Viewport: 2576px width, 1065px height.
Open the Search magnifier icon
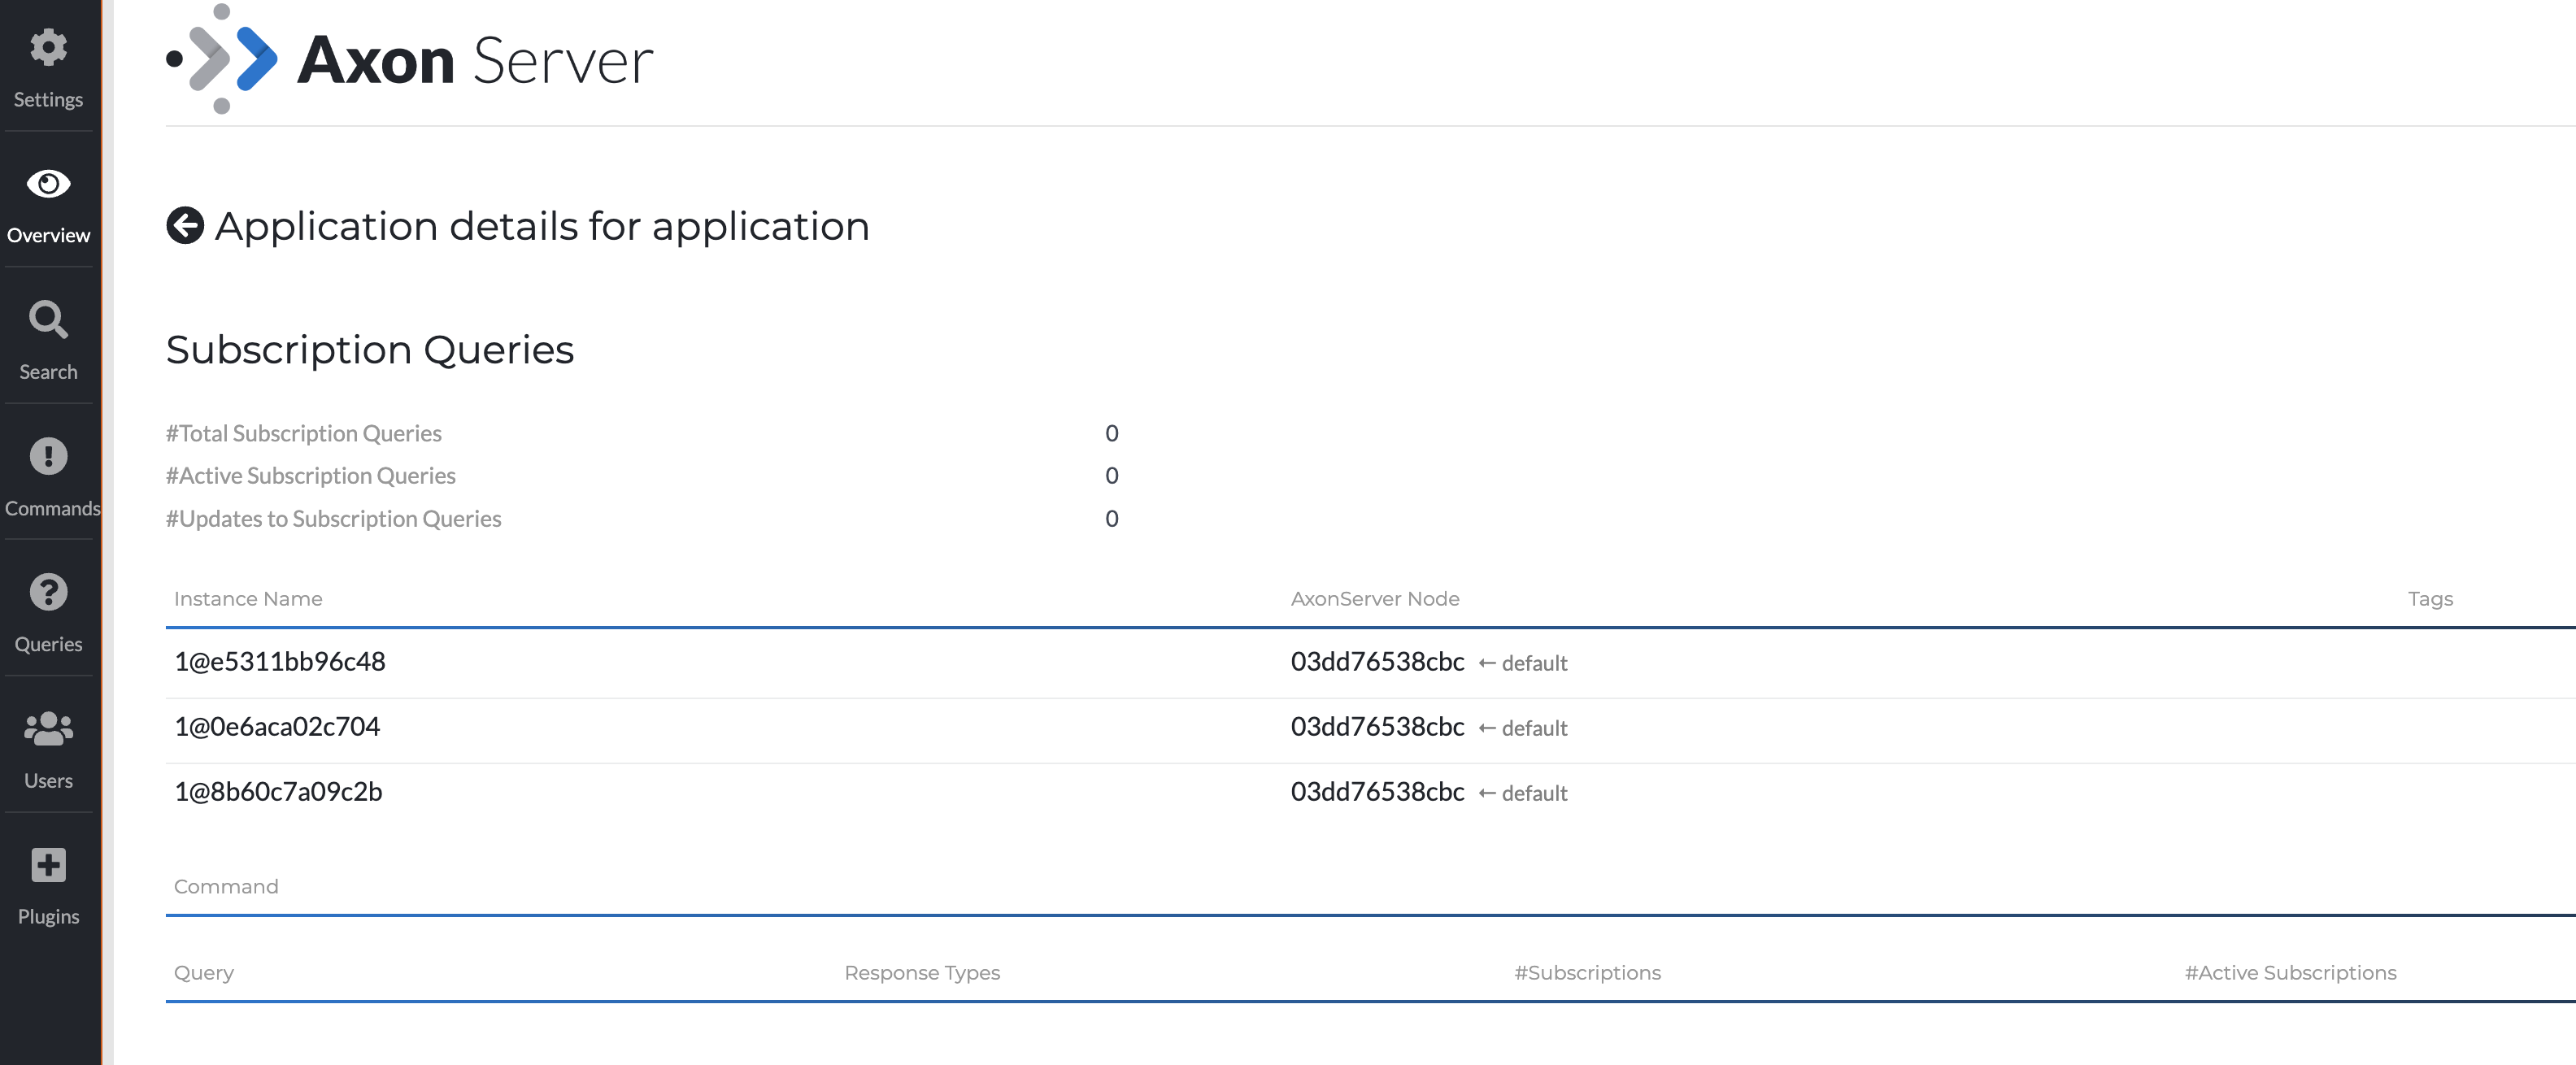click(48, 320)
